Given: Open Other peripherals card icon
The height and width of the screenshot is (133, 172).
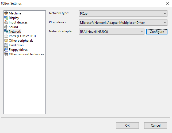Looking at the screenshot, I should pos(6,40).
